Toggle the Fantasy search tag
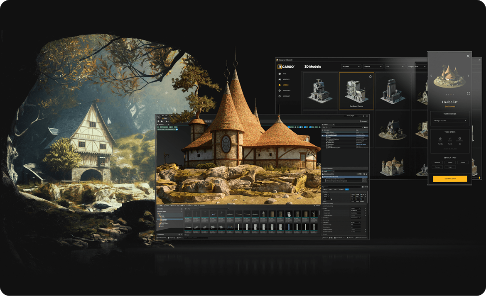The width and height of the screenshot is (486, 296). pyautogui.click(x=450, y=162)
